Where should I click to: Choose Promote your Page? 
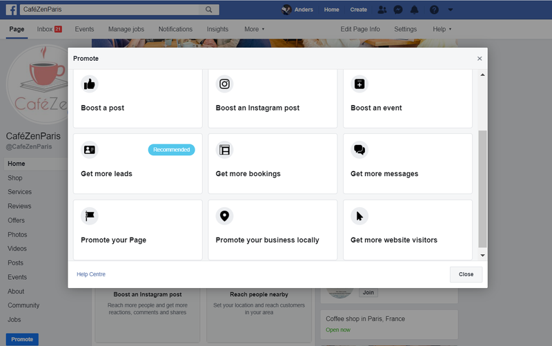(137, 230)
